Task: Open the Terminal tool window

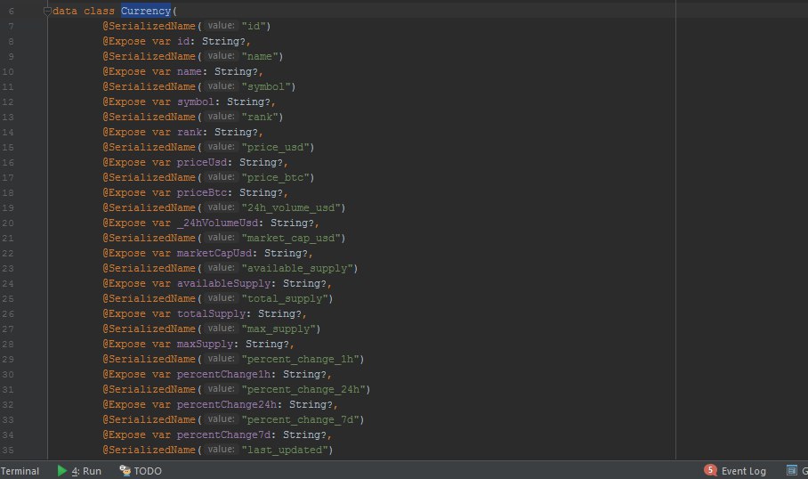Action: click(x=20, y=471)
